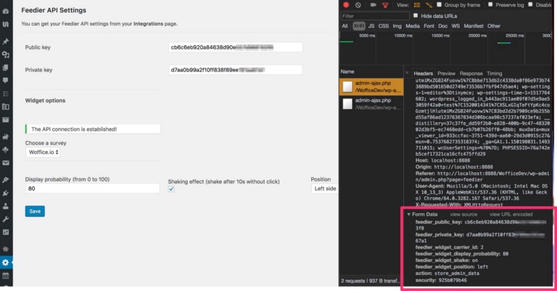The image size is (557, 291).
Task: Clear the network log with the circle-slash icon
Action: tap(358, 5)
